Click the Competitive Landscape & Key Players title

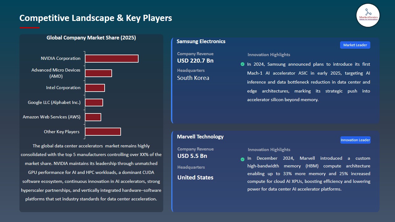coord(96,18)
